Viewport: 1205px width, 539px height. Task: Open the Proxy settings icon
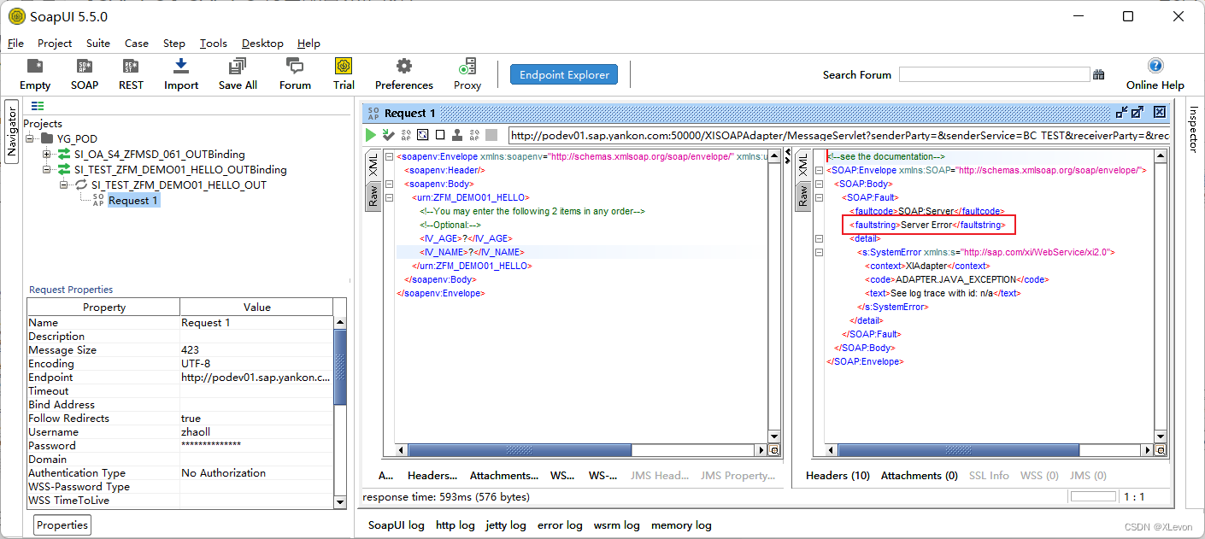point(467,67)
